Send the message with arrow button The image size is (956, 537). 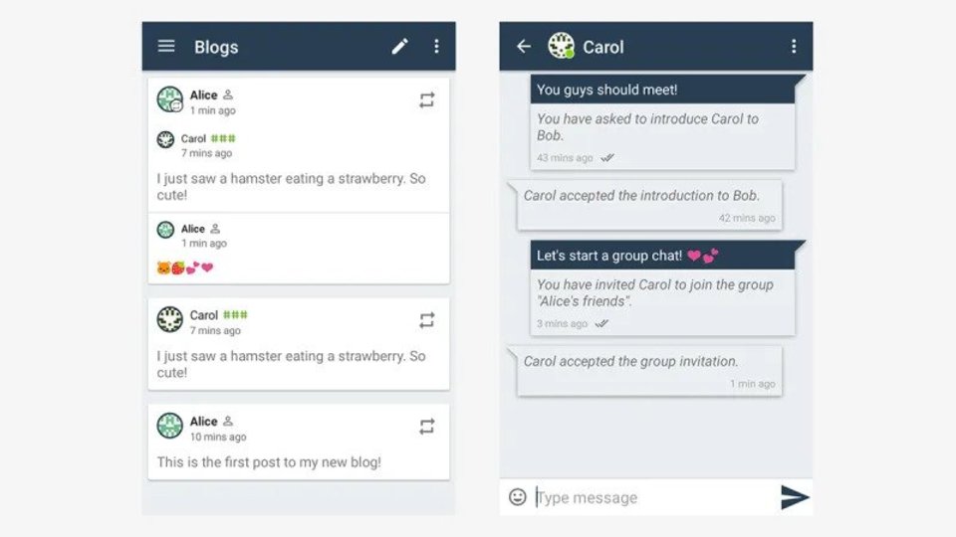pyautogui.click(x=795, y=497)
